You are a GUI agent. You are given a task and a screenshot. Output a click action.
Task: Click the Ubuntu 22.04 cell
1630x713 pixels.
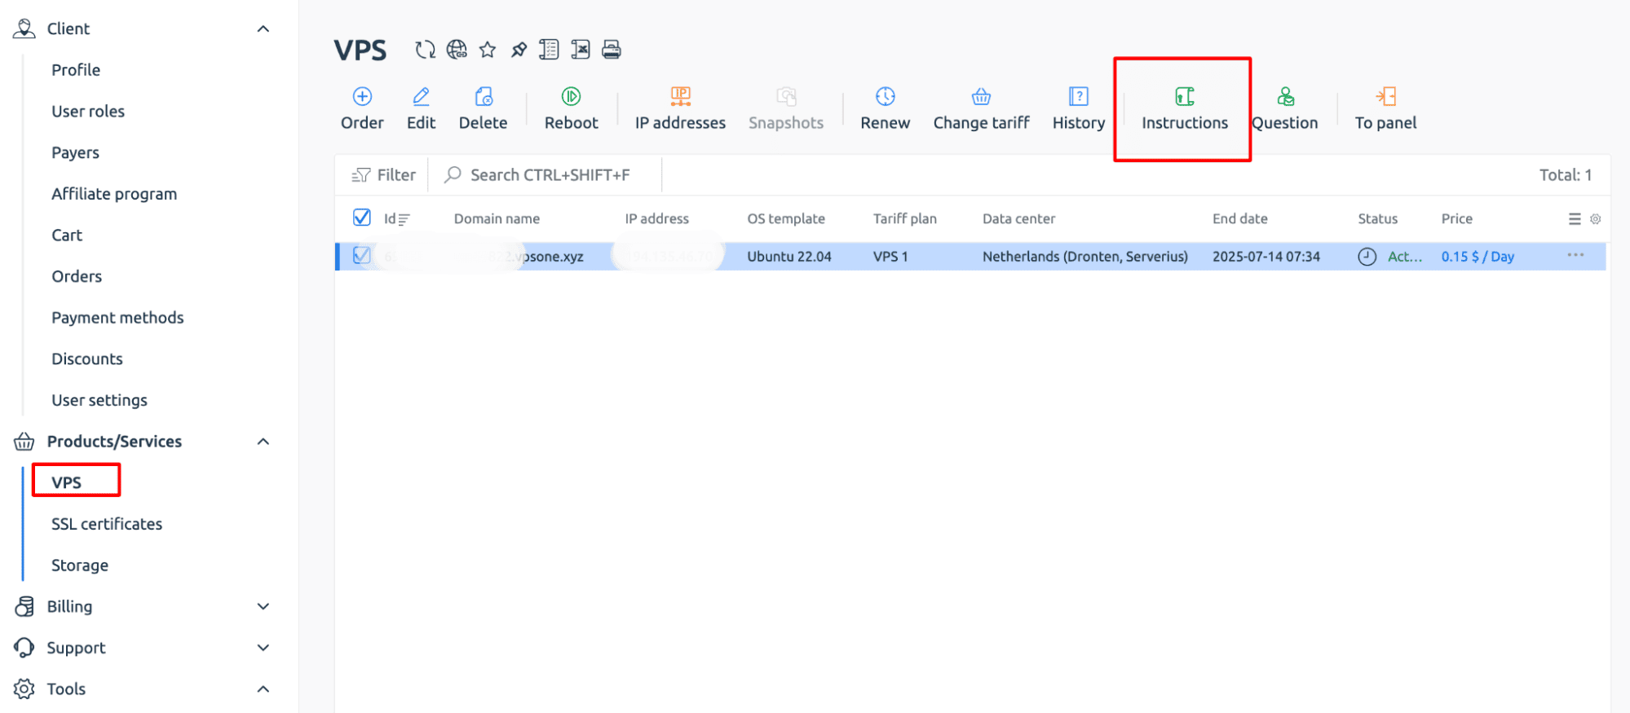coord(789,257)
